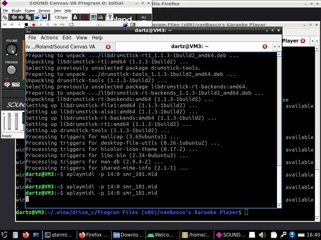Open the Engine menu in SOUND Canvas VA
Screen dimensions: 321x240
[x=30, y=11]
